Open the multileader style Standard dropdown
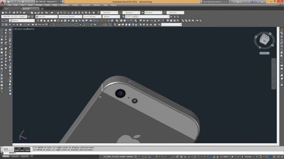The image size is (284, 159). [x=175, y=13]
